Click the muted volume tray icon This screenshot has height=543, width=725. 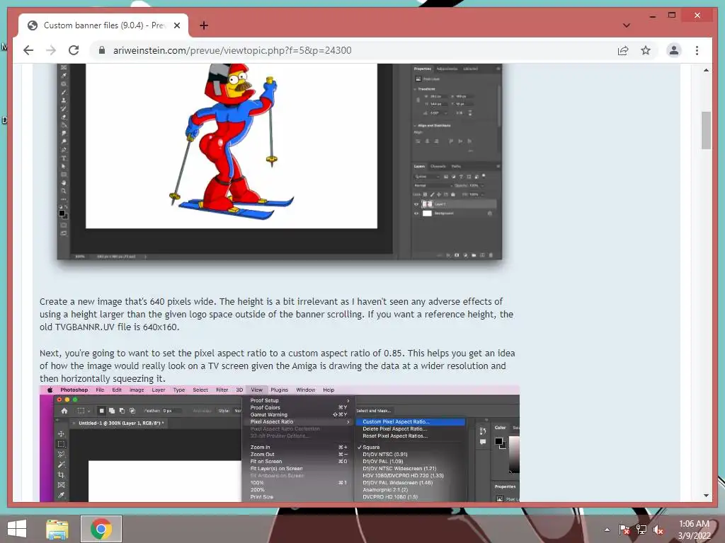[658, 530]
